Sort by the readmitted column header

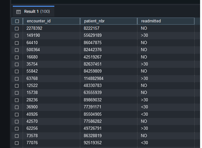point(166,21)
